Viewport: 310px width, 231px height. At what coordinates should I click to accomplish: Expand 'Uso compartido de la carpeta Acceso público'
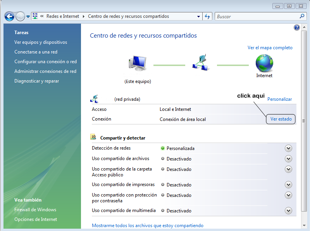point(288,169)
